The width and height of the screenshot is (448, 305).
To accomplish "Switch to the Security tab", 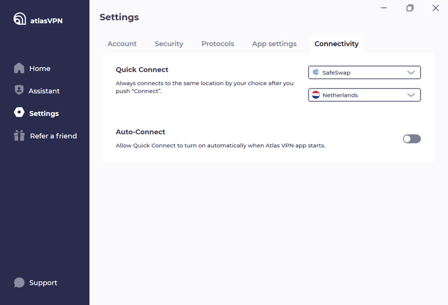I will click(169, 44).
